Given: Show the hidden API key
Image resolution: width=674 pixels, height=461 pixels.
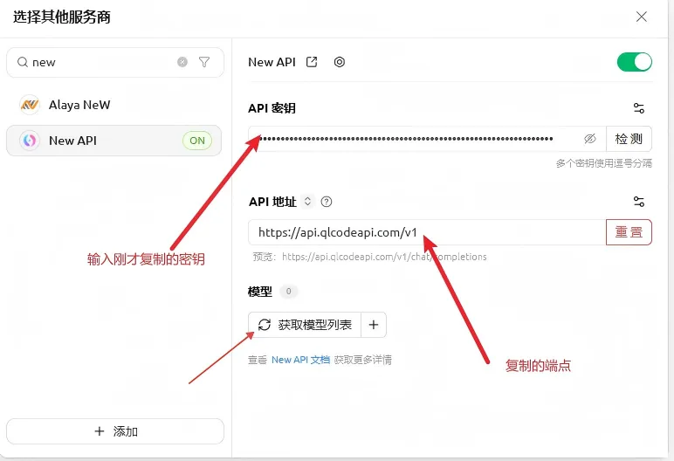Looking at the screenshot, I should [590, 139].
